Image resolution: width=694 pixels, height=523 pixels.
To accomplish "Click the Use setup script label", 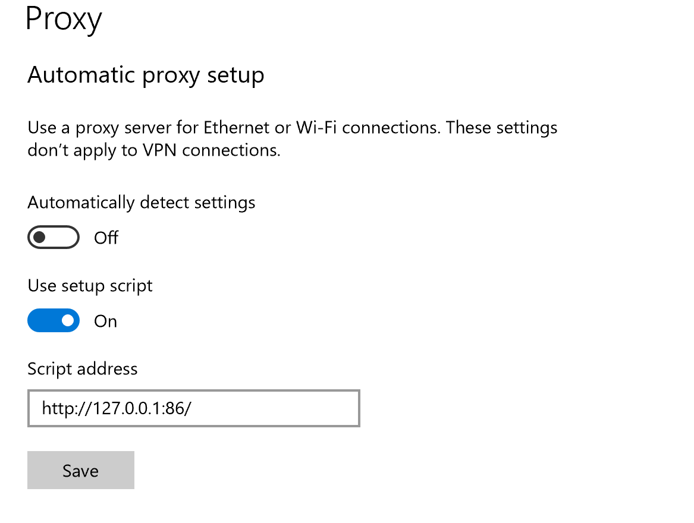I will click(90, 286).
